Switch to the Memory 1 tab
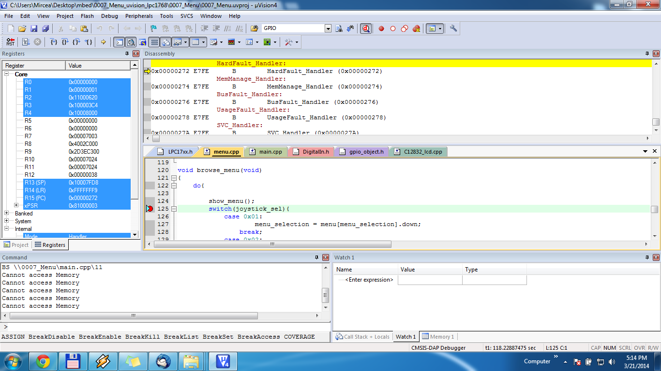The image size is (661, 371). [437, 337]
